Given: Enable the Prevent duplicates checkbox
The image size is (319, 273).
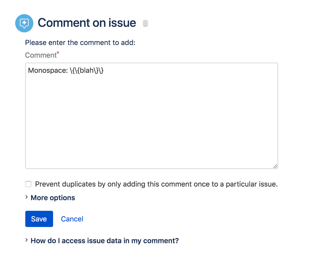Looking at the screenshot, I should 28,184.
